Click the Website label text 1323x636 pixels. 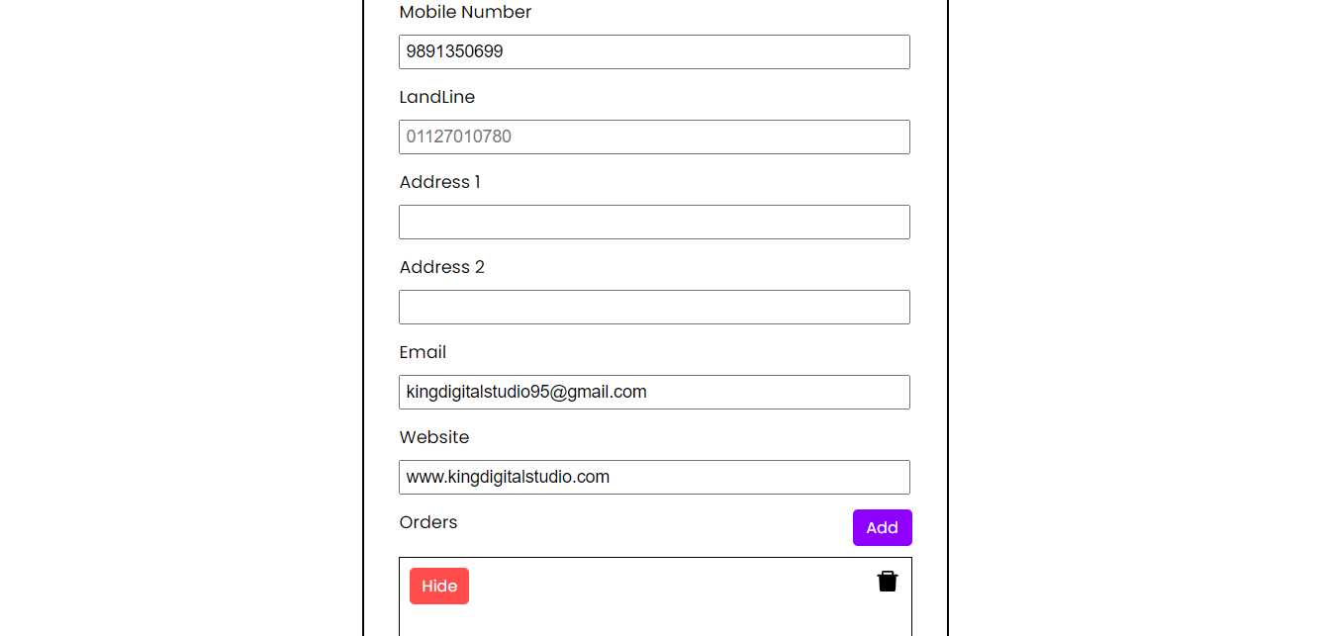pyautogui.click(x=434, y=437)
